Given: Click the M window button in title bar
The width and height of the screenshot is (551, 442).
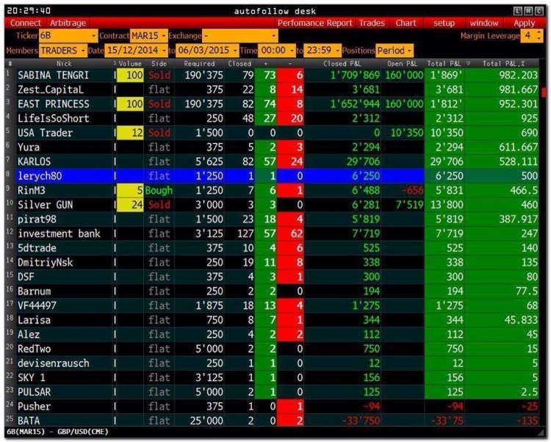Looking at the screenshot, I should pos(528,11).
